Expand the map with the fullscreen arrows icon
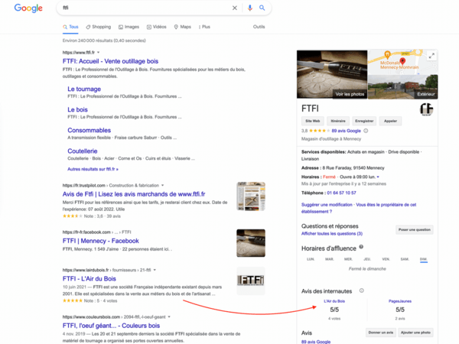The image size is (459, 344). [x=431, y=56]
